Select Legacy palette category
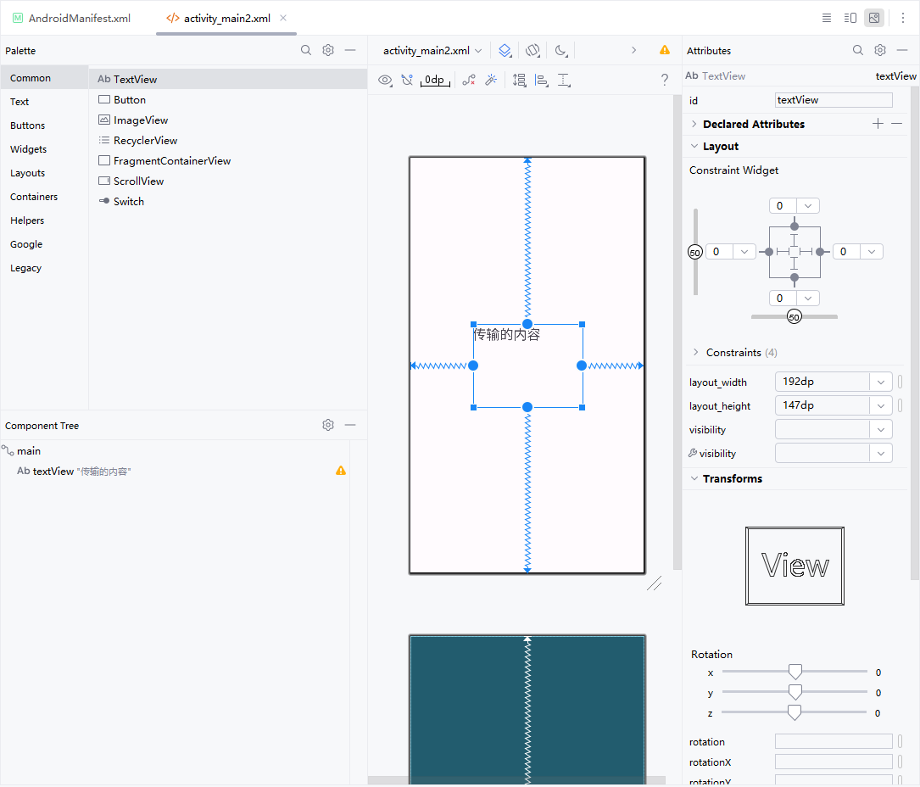Viewport: 920px width, 787px height. 45,268
